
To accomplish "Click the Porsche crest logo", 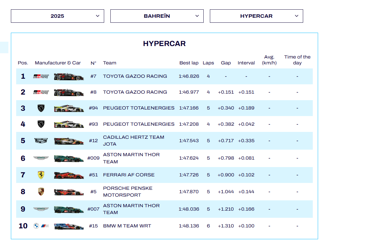I will click(x=41, y=192).
